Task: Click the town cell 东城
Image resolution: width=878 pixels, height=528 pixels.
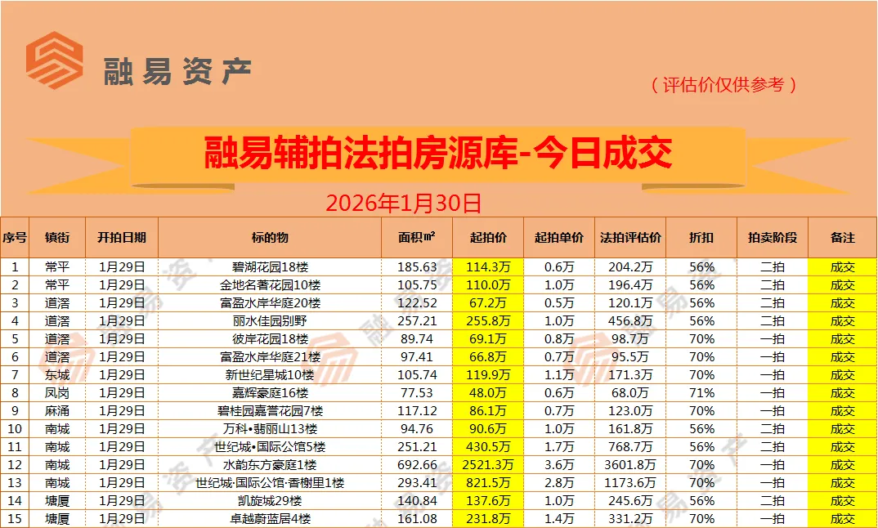Action: [57, 375]
